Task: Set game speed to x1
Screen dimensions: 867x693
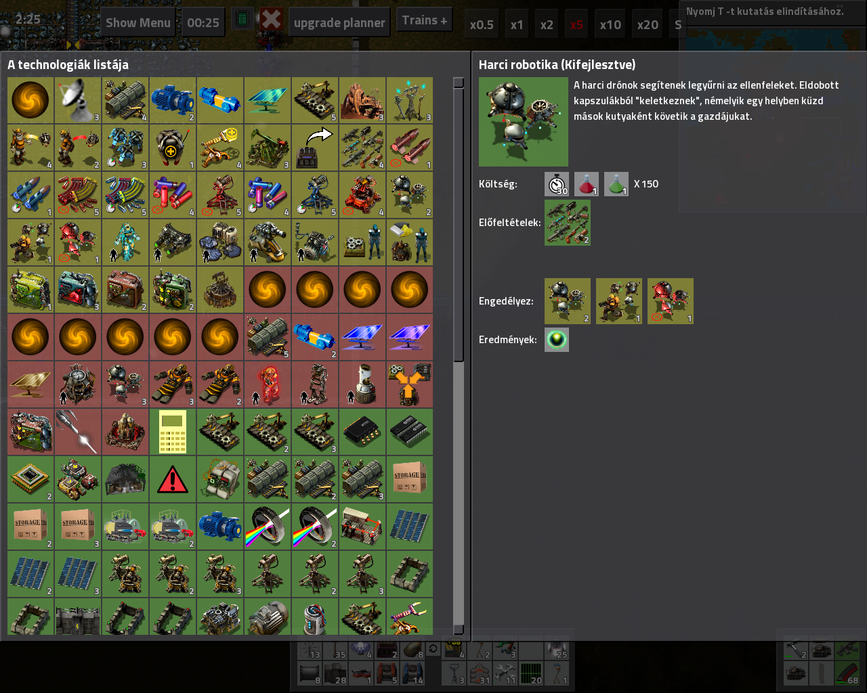Action: [517, 25]
